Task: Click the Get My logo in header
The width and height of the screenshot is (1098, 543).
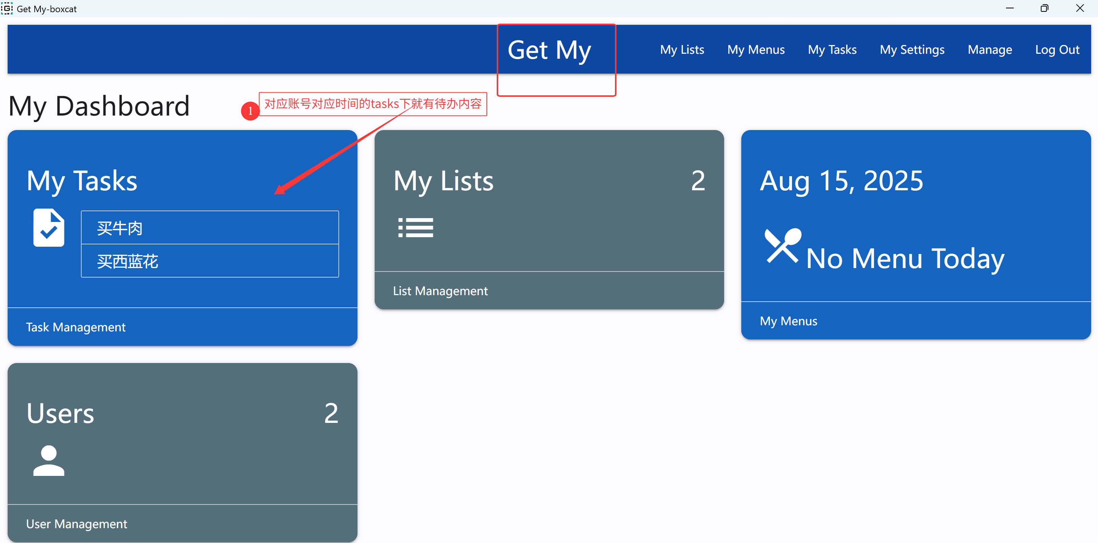Action: (x=549, y=50)
